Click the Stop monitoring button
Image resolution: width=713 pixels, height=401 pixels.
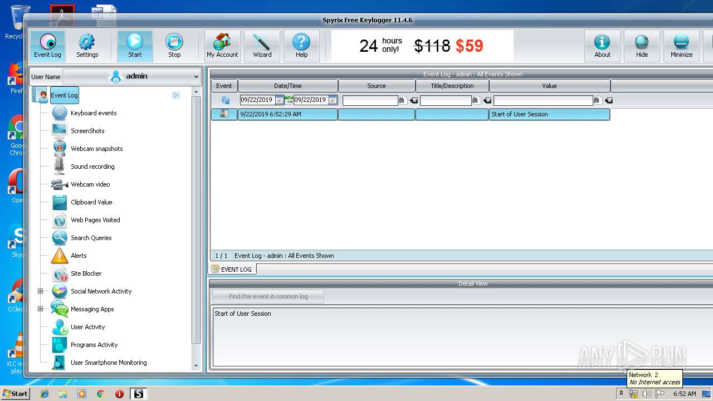pyautogui.click(x=174, y=46)
